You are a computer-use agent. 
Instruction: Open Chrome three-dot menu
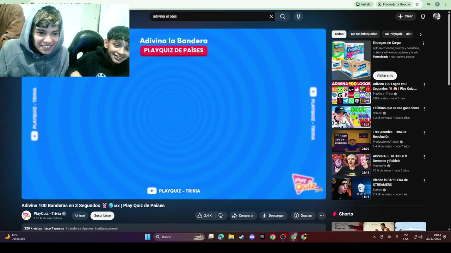coord(445,4)
